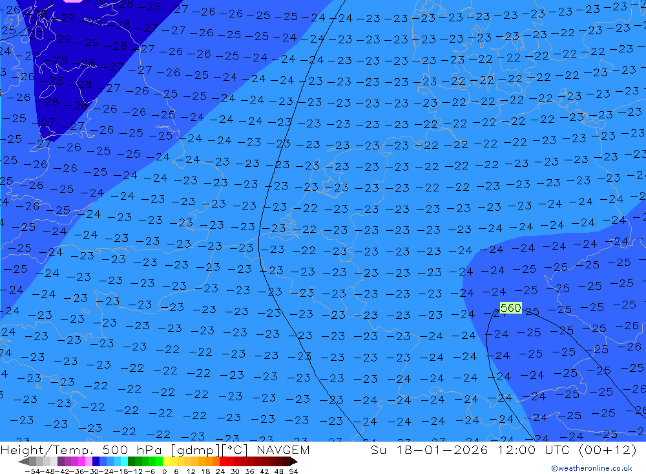646x474 pixels.
Task: Click the dark blue legend swatch near -30
Action: point(96,462)
